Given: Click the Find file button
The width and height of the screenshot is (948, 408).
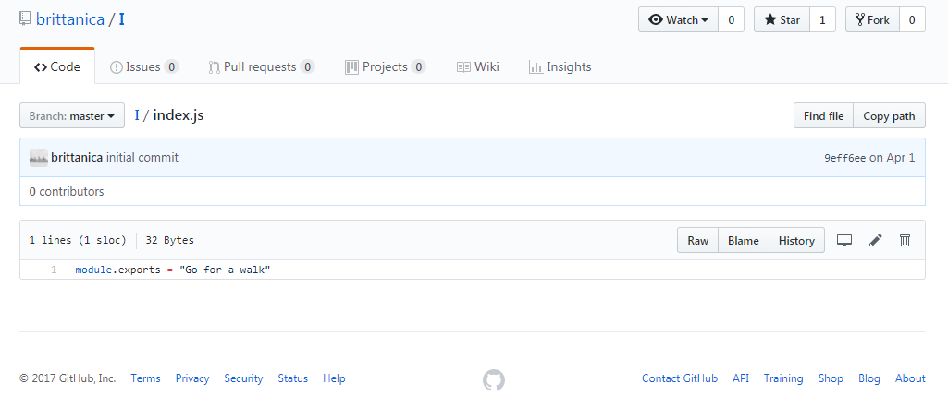Looking at the screenshot, I should (x=823, y=116).
